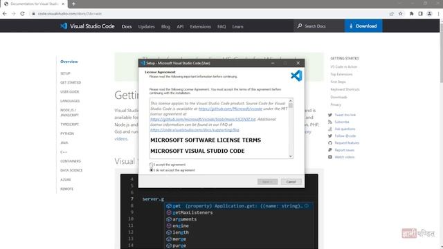Expand the USER GUIDE sidebar section

click(70, 92)
